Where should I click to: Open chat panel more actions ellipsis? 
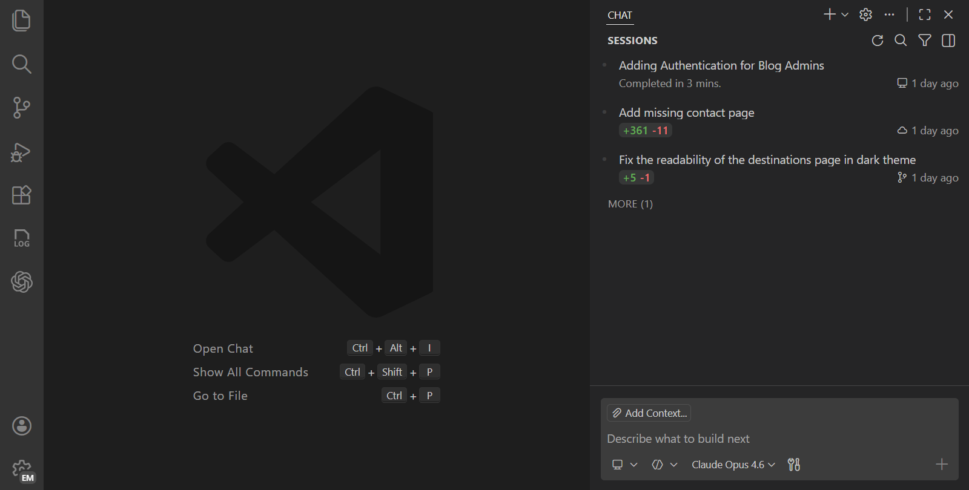[889, 15]
